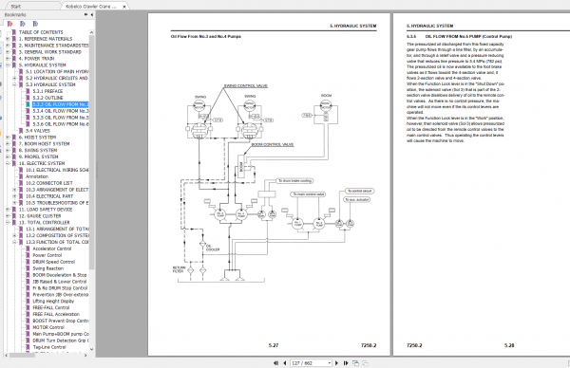Select the 5.3.1 PREFACE bookmark
The image size is (570, 368).
pyautogui.click(x=47, y=91)
